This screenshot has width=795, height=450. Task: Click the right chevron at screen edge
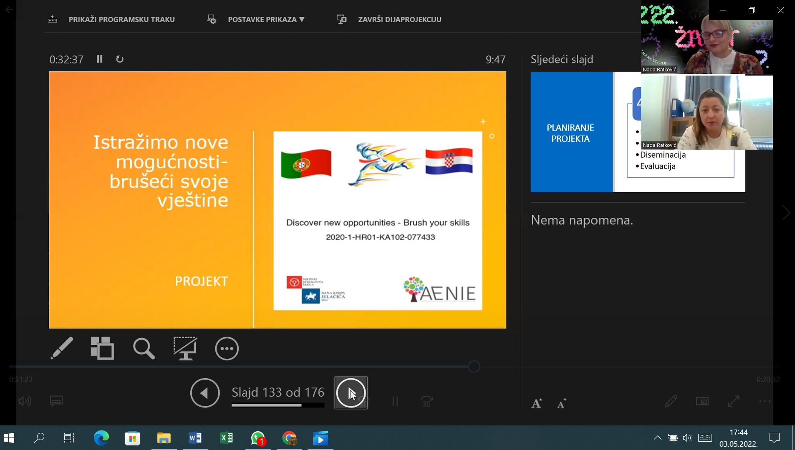[786, 213]
